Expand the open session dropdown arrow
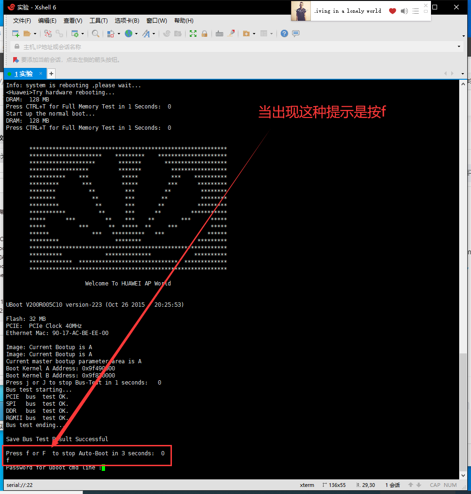The width and height of the screenshot is (471, 494). 35,33
